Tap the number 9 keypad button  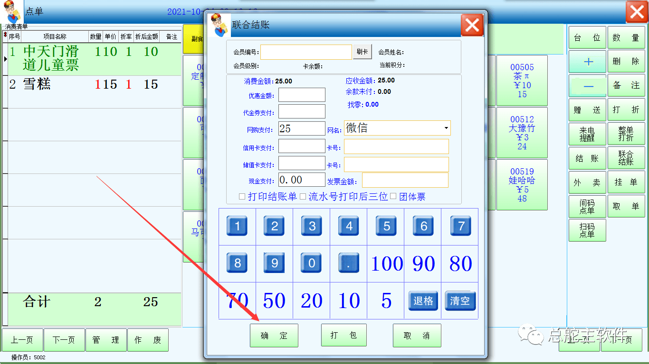[x=274, y=263]
